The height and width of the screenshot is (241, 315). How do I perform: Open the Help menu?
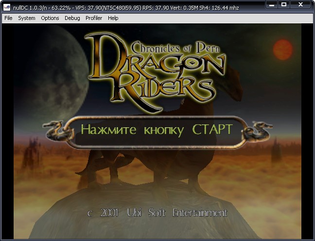click(113, 18)
